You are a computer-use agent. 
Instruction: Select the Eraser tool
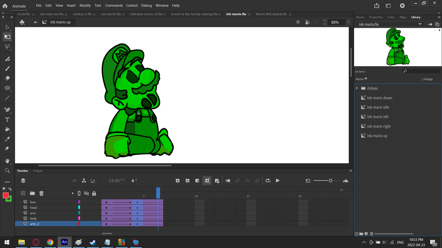(7, 78)
